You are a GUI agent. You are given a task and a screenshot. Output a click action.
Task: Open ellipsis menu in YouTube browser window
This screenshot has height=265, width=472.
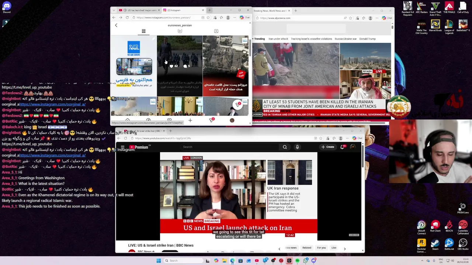(x=347, y=138)
